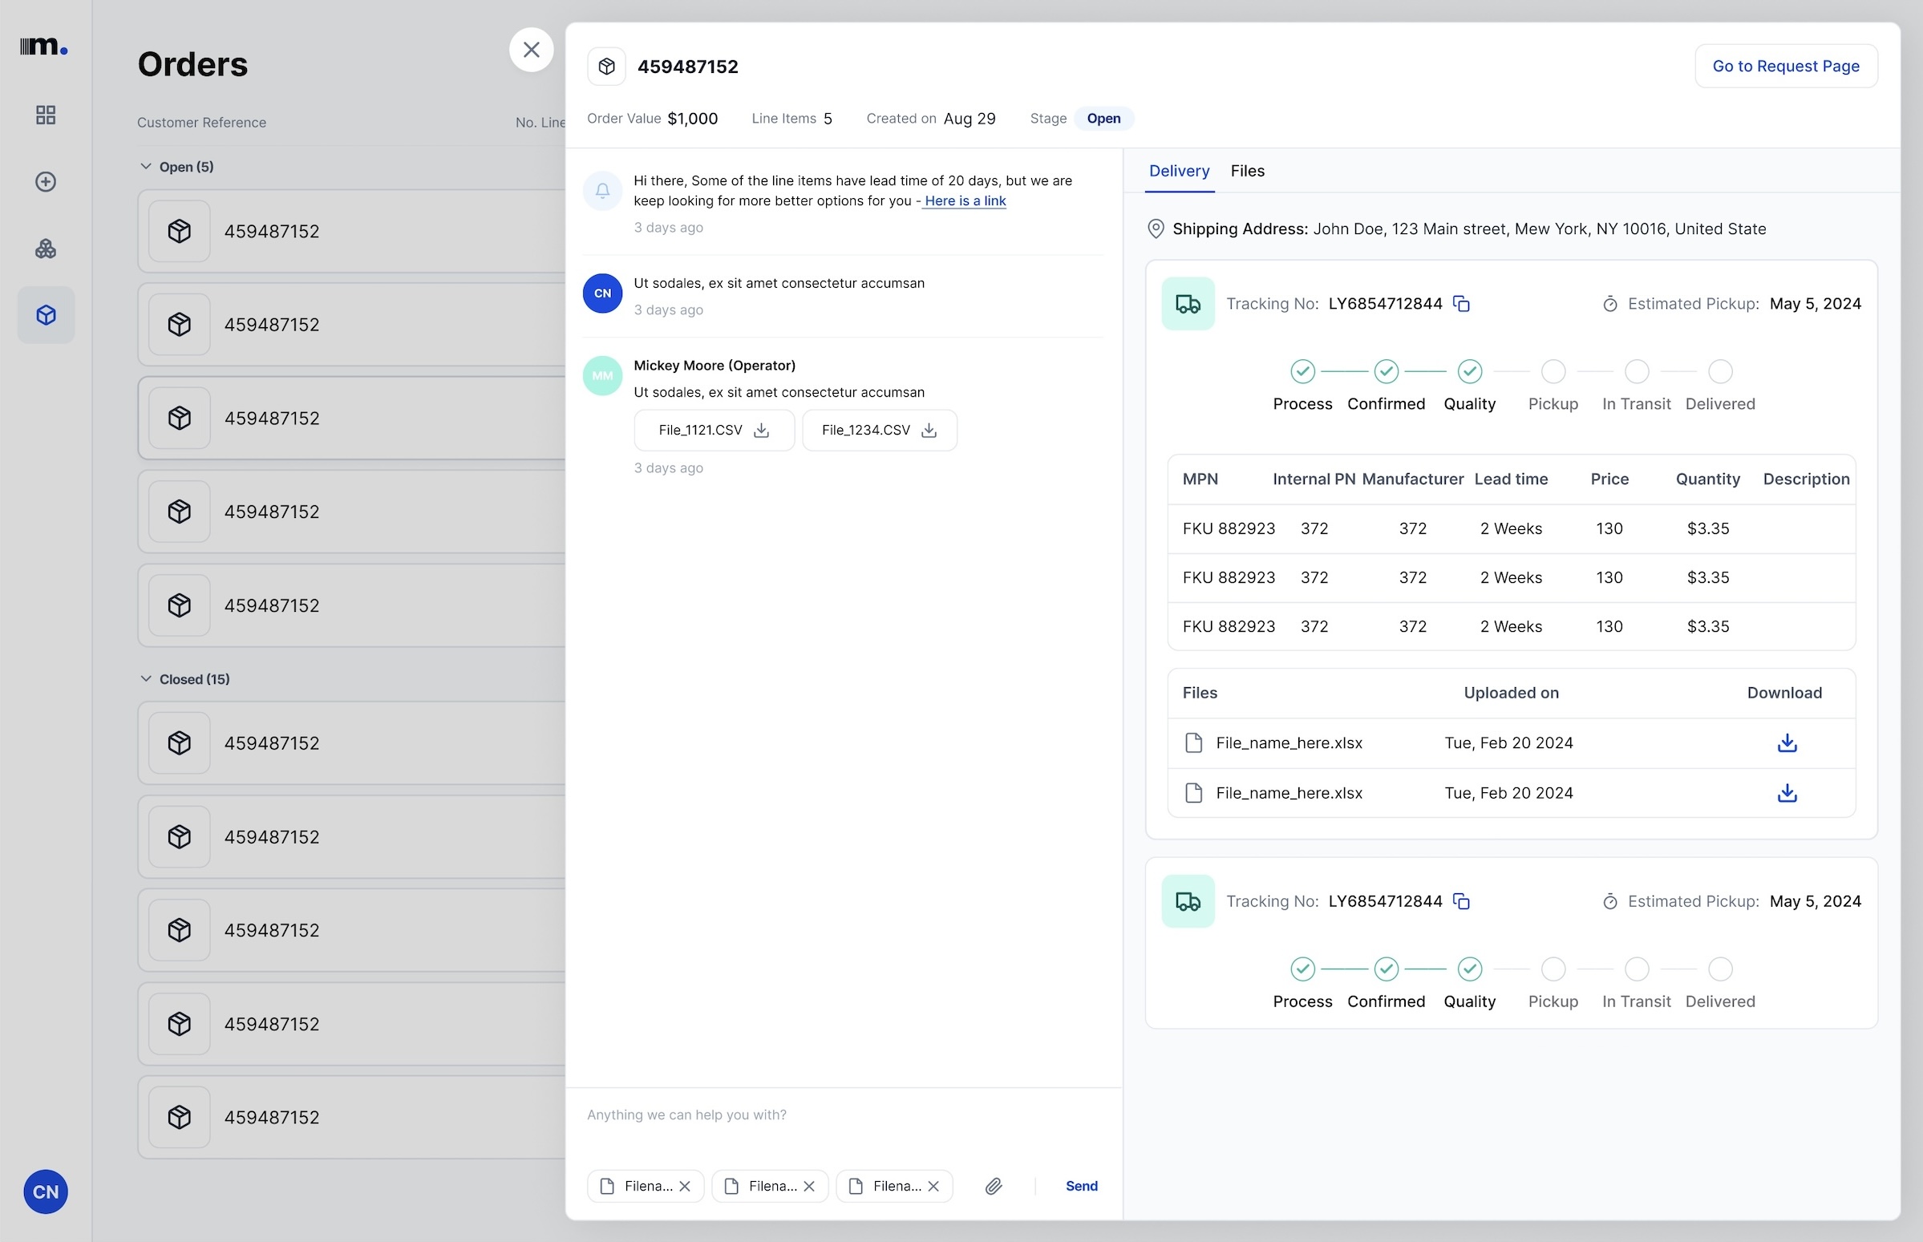The height and width of the screenshot is (1242, 1923).
Task: Select first order row under Closed group
Action: 352,742
